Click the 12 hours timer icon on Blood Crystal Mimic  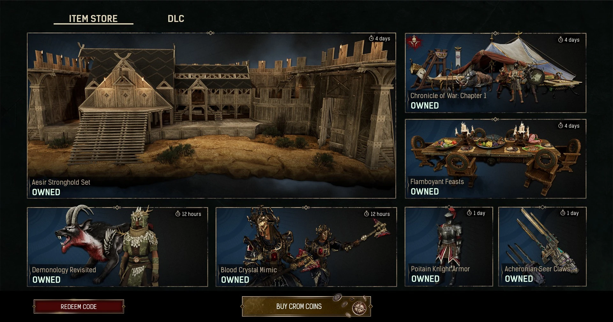click(367, 214)
